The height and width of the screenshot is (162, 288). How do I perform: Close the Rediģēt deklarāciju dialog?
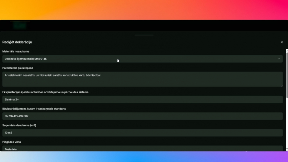[282, 42]
